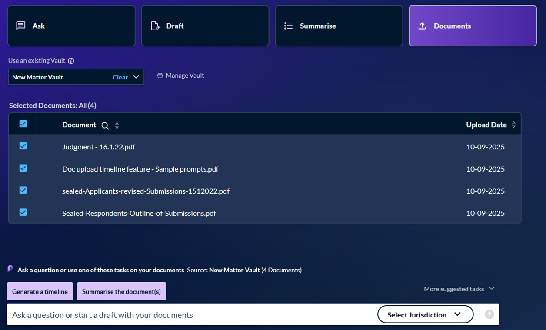
Task: Click the info icon beside Use an existing Vault
Action: point(71,61)
